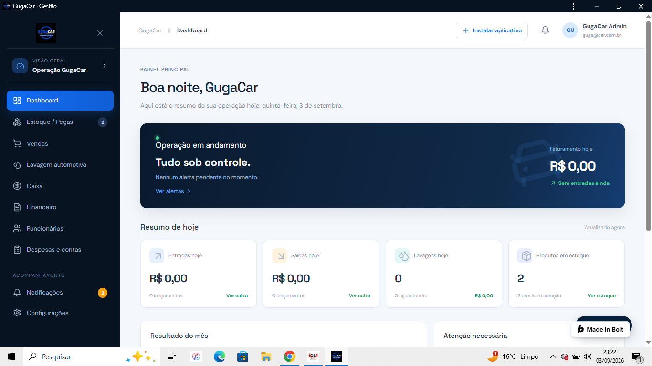Click R$ 0,00 link in Lavagens hoje card

click(x=484, y=296)
